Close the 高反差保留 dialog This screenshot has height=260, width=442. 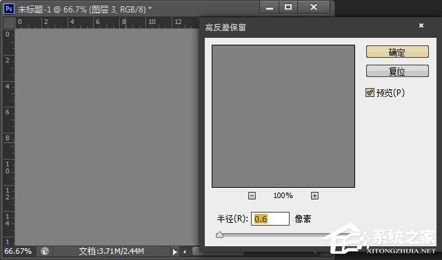click(x=421, y=25)
